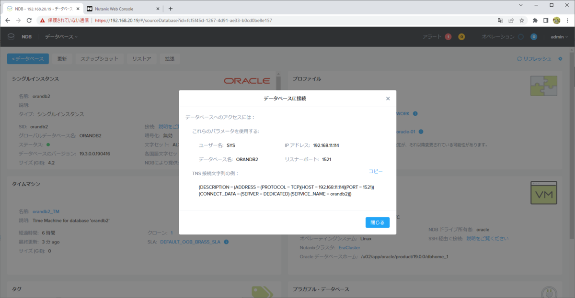Click the browser back arrow
The width and height of the screenshot is (575, 298).
click(8, 21)
